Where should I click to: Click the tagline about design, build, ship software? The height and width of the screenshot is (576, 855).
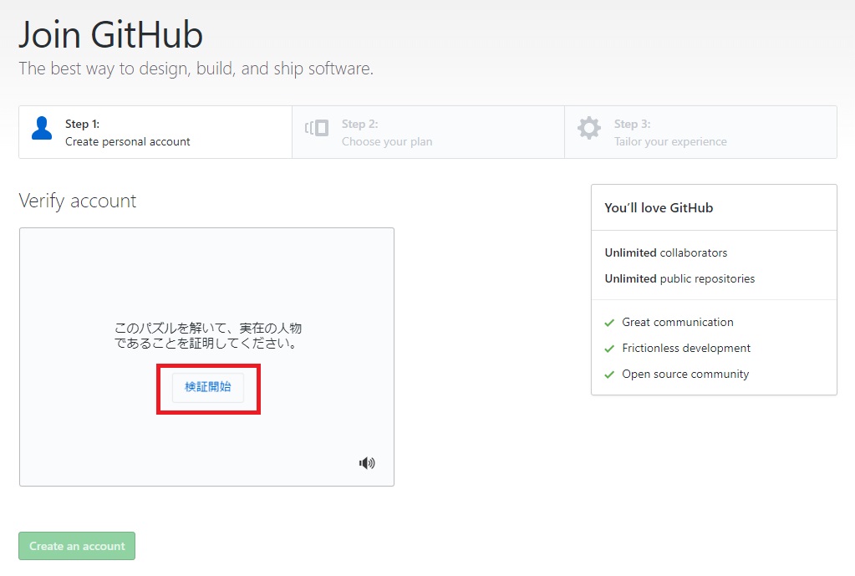coord(196,69)
